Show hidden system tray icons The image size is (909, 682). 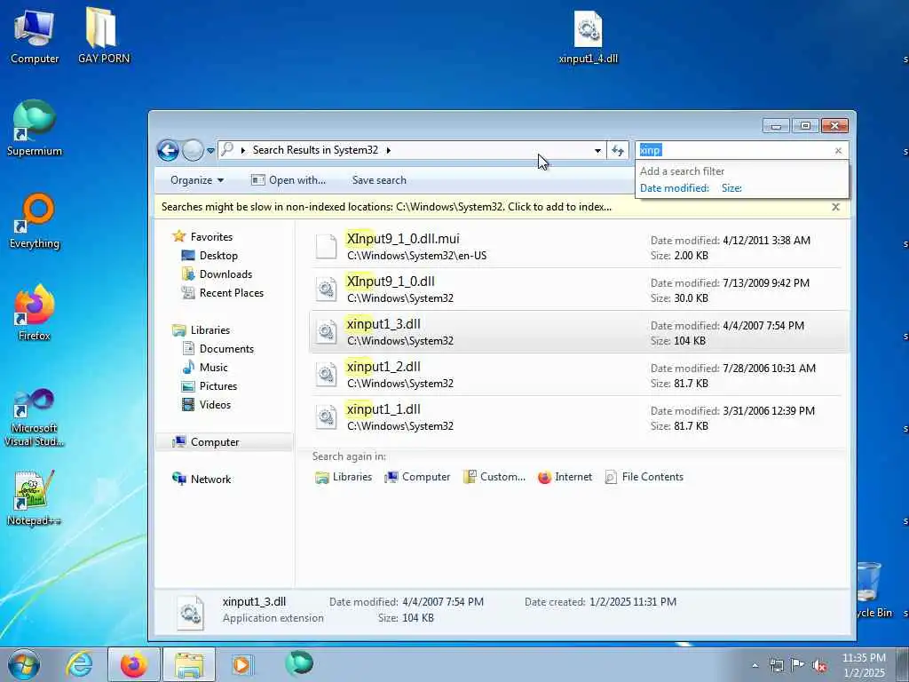(755, 666)
